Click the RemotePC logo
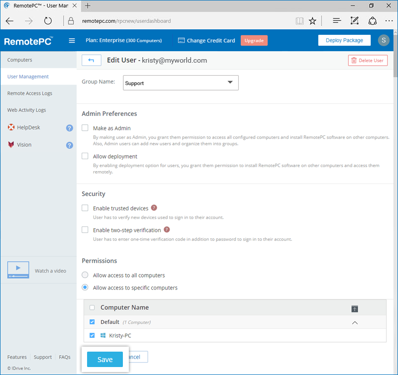This screenshot has width=398, height=375. tap(28, 41)
